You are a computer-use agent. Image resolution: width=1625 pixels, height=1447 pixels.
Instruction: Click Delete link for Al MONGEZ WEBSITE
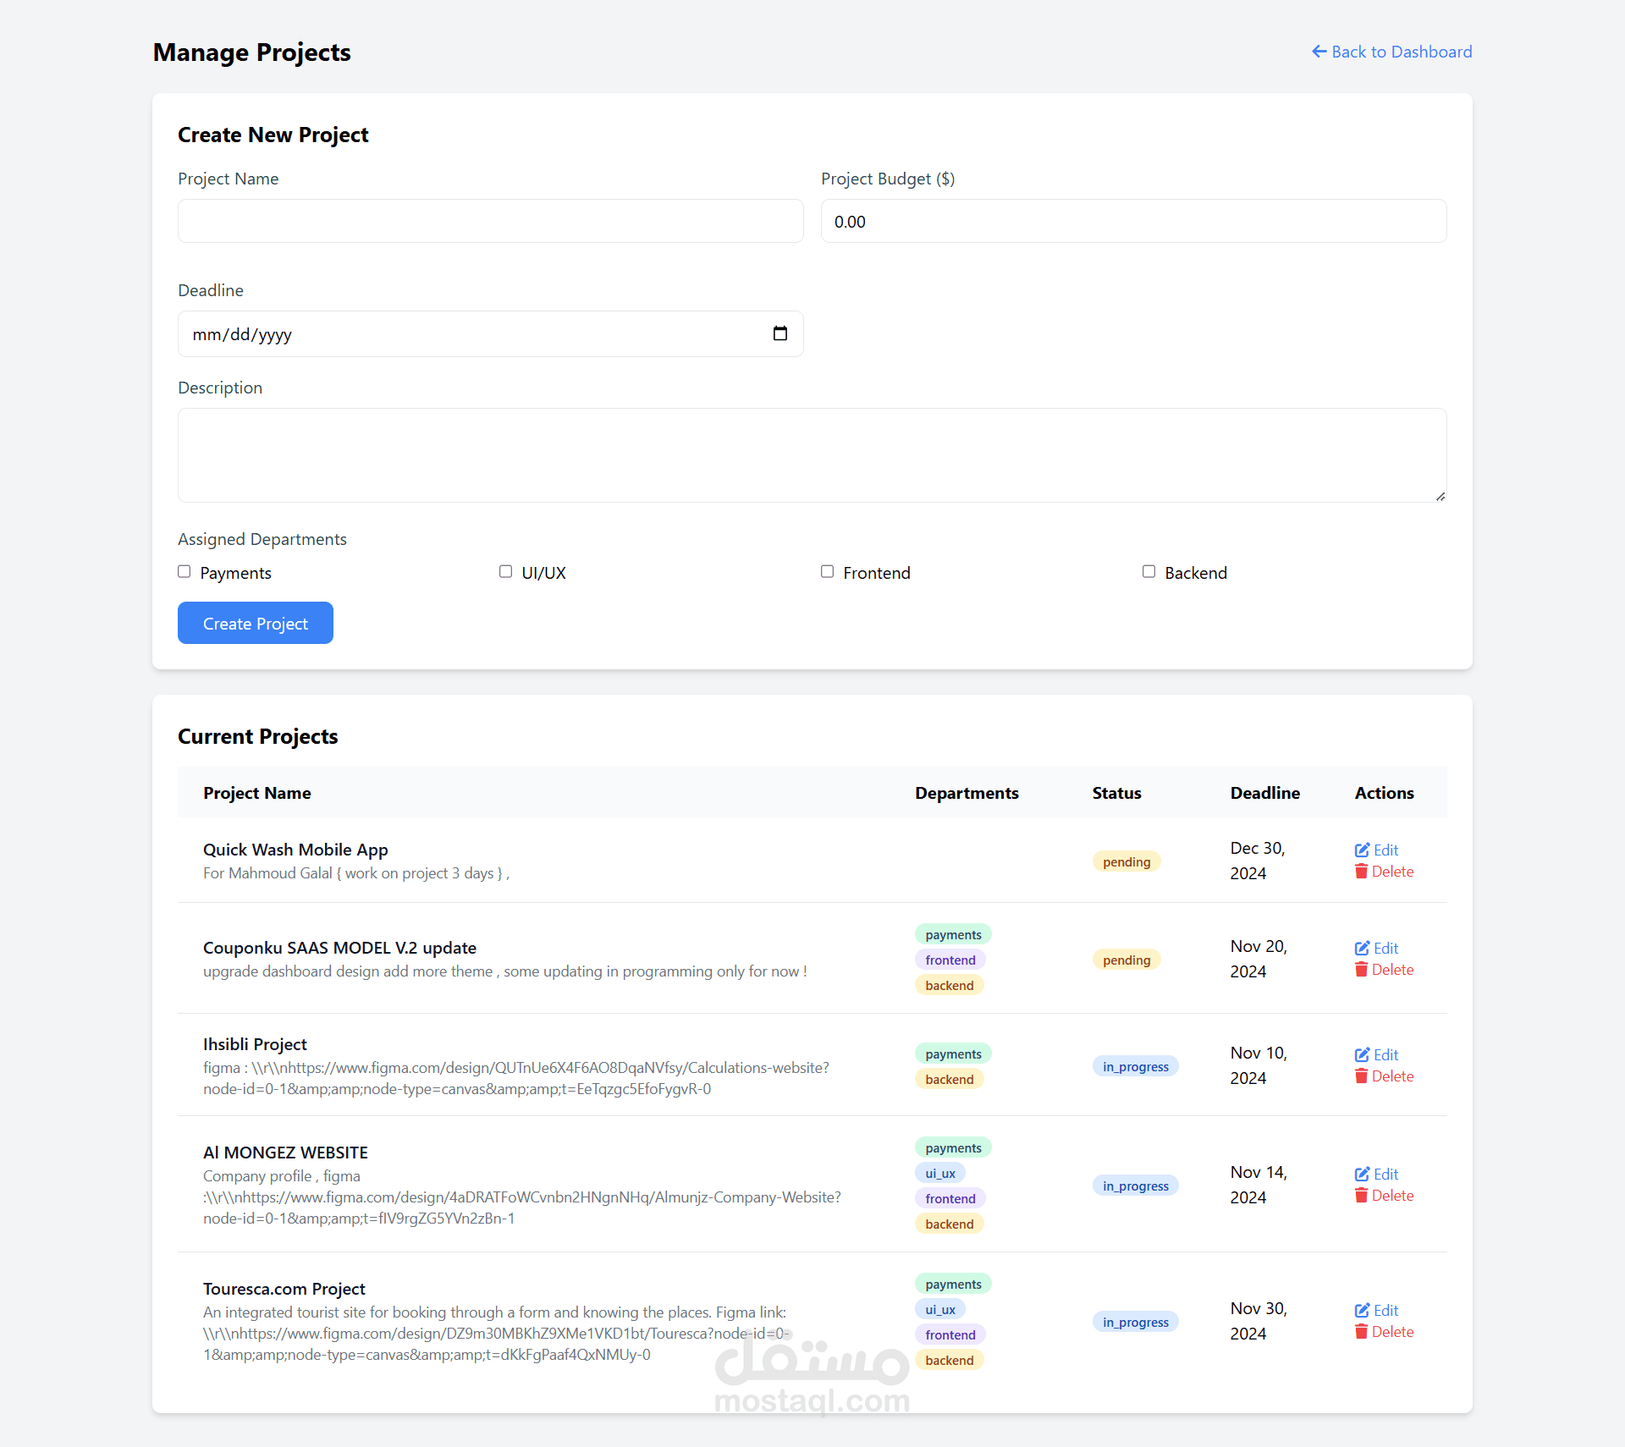(x=1392, y=1196)
